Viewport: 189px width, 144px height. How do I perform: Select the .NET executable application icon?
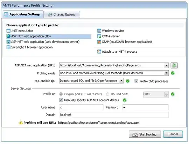(8, 31)
